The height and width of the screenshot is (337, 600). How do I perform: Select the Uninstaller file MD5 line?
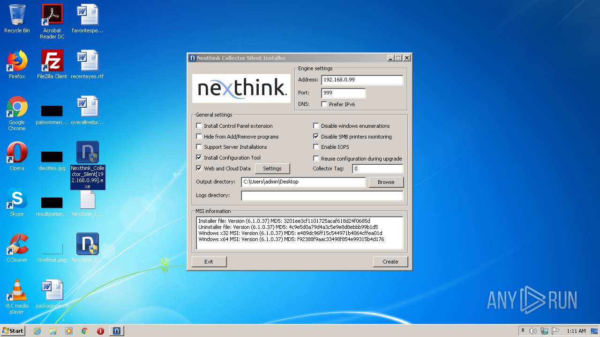point(288,227)
